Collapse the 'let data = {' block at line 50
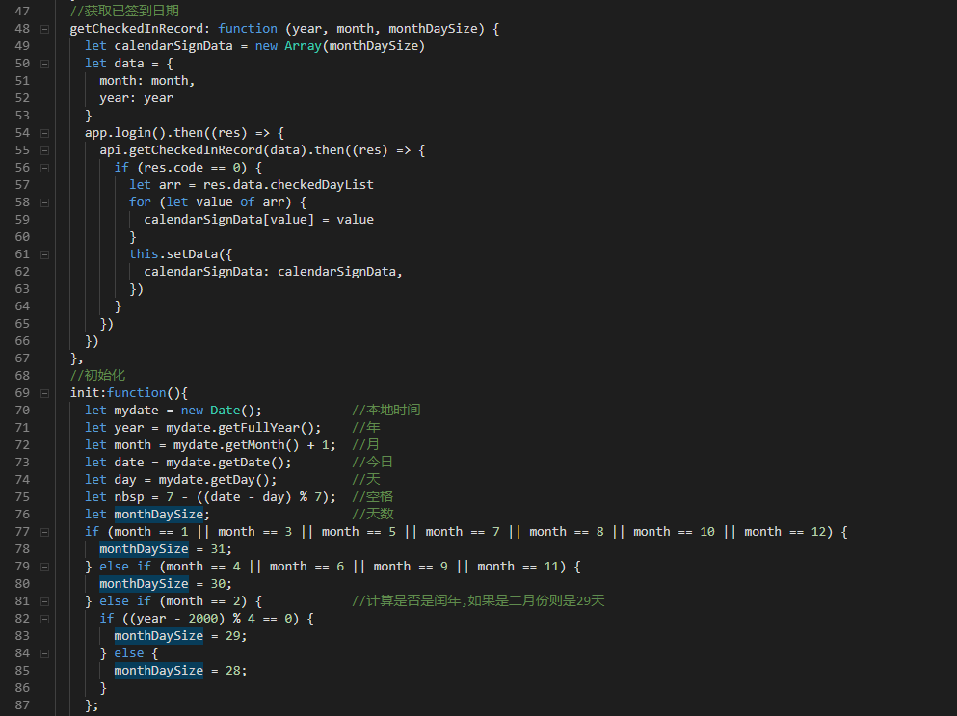Image resolution: width=957 pixels, height=716 pixels. (x=44, y=64)
